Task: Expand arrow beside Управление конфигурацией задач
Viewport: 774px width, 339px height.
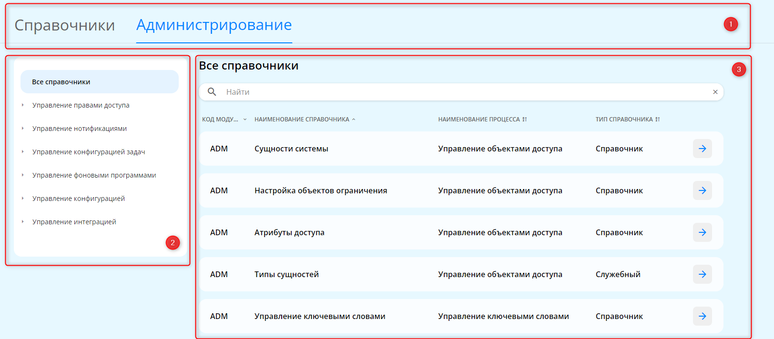Action: (x=22, y=151)
